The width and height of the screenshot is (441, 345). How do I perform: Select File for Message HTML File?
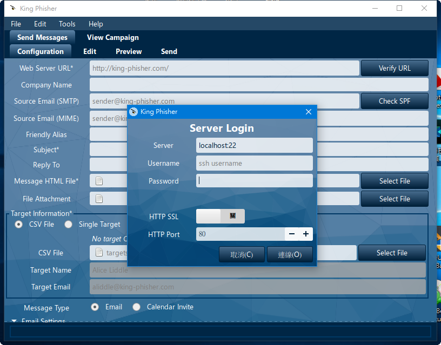pos(395,181)
